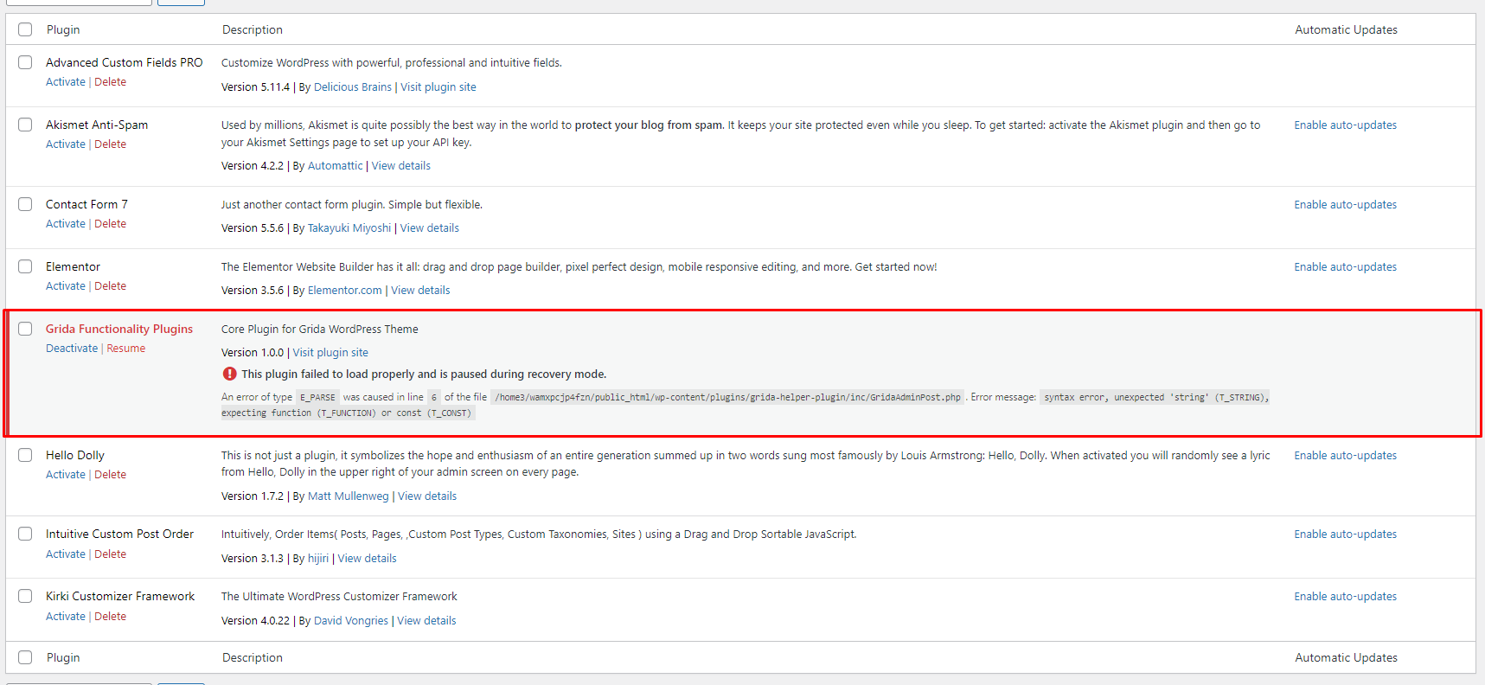1485x685 pixels.
Task: Activate Advanced Custom Fields PRO
Action: tap(66, 82)
